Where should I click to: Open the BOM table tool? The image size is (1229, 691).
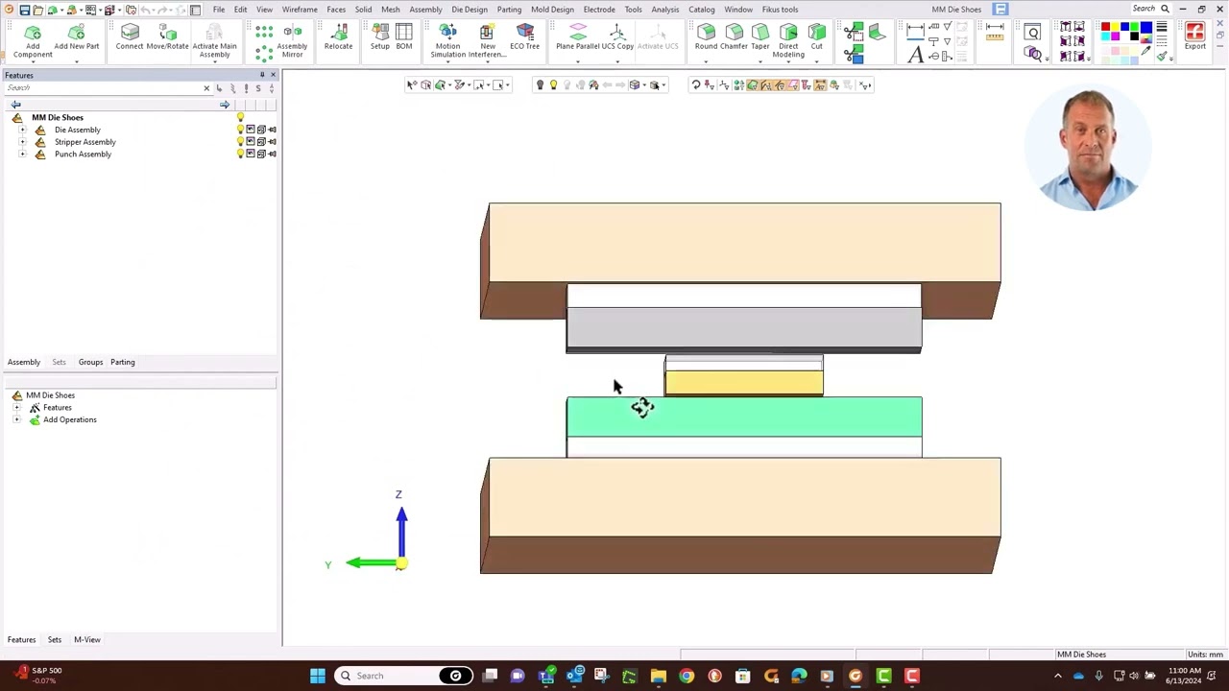pyautogui.click(x=404, y=36)
